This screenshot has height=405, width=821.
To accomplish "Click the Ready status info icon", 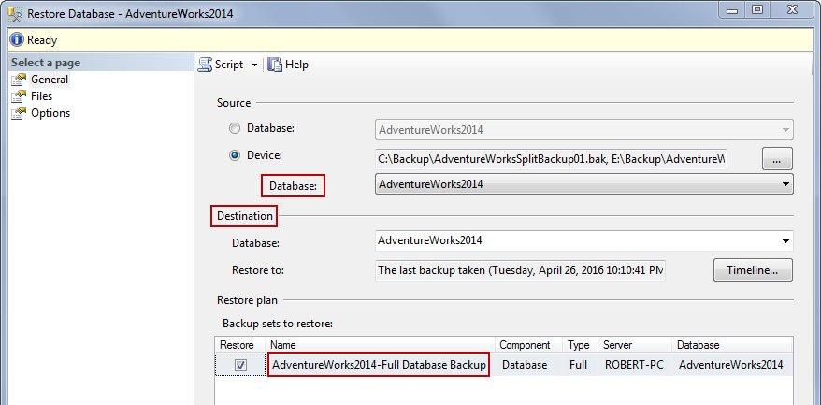I will (17, 40).
